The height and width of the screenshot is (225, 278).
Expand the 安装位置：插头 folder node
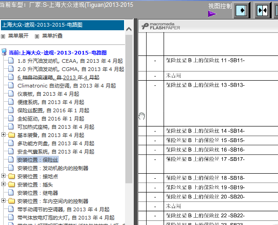(3, 184)
